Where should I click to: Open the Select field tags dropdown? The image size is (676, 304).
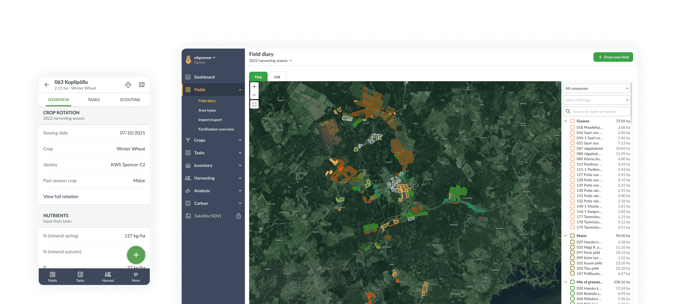point(597,100)
